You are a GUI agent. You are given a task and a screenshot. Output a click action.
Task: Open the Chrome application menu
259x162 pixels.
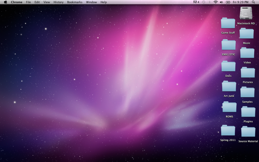(17, 2)
